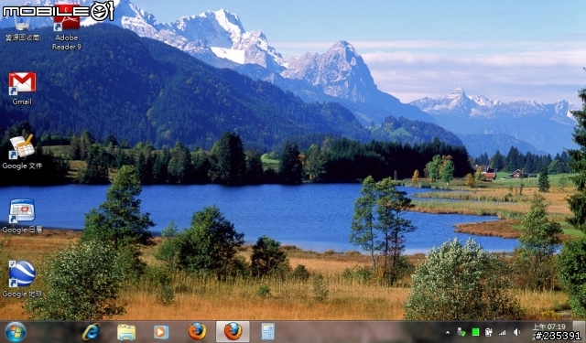
Task: Click the Safely Remove Hardware tray icon
Action: pyautogui.click(x=461, y=332)
